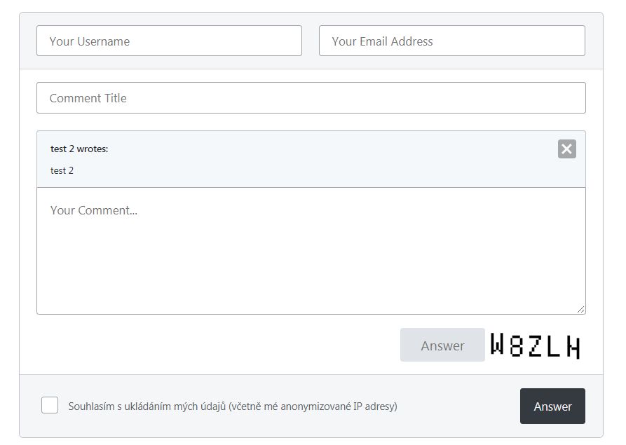Viewport: 626px width, 445px height.
Task: Grab the comment box resize handle
Action: 580,309
